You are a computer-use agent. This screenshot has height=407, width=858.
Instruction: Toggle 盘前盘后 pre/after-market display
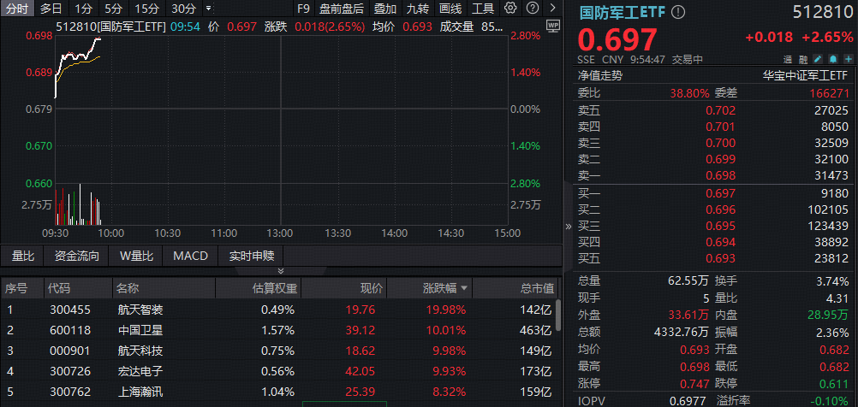(x=341, y=9)
